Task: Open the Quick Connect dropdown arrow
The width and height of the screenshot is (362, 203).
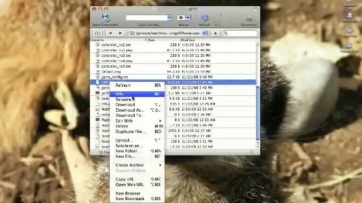Action: click(169, 17)
